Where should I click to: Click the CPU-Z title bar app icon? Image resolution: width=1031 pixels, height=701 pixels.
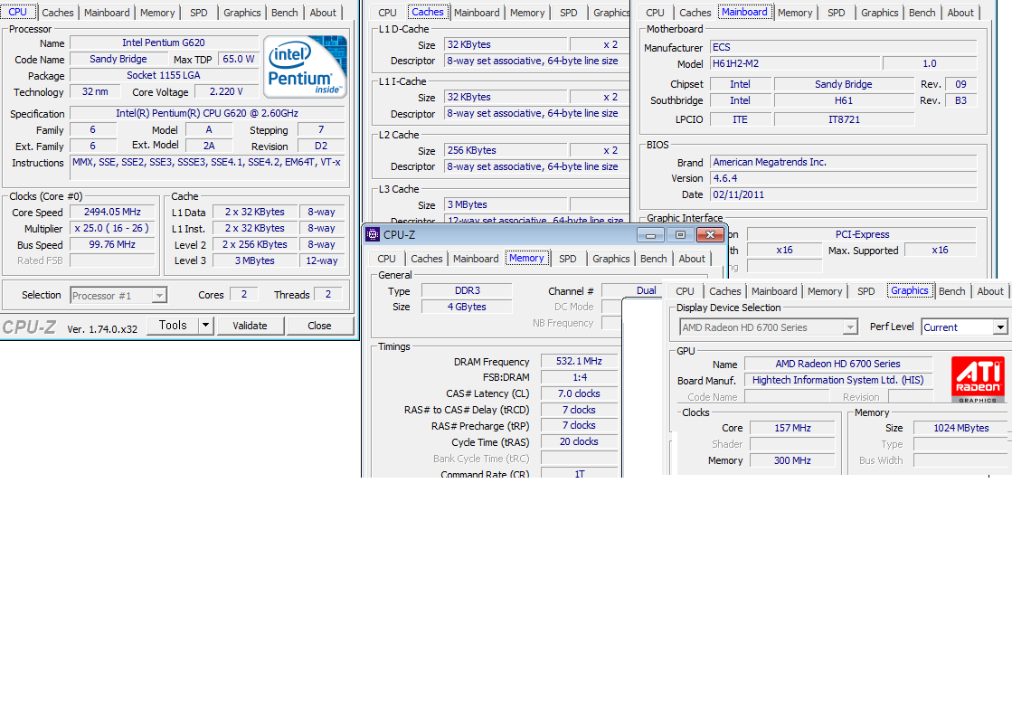(372, 235)
